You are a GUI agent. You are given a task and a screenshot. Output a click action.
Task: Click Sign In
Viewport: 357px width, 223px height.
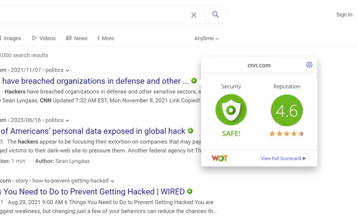[344, 15]
